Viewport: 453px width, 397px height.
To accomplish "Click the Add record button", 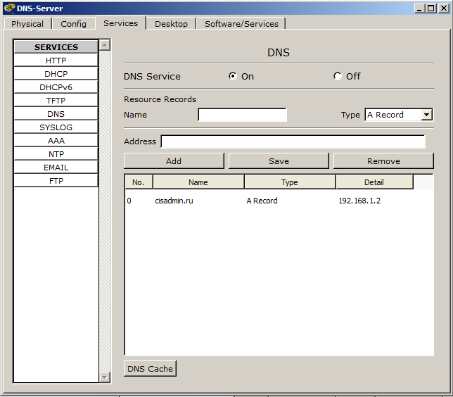I will click(174, 160).
